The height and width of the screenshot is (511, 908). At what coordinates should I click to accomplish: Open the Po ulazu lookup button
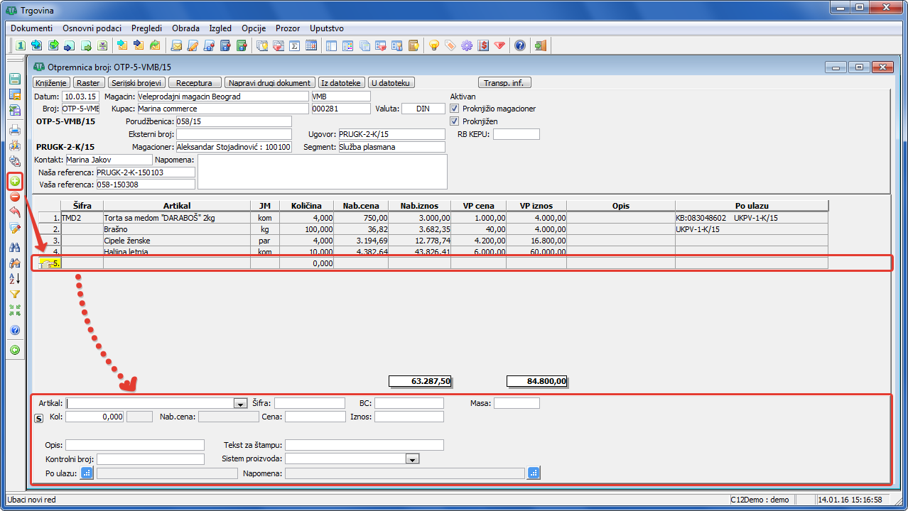click(87, 473)
